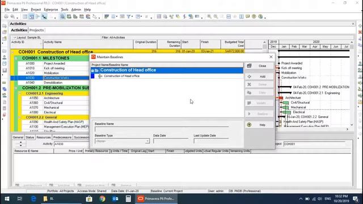363x204 pixels.
Task: Click the Filter funnel toolbar icon
Action: [x=128, y=16]
